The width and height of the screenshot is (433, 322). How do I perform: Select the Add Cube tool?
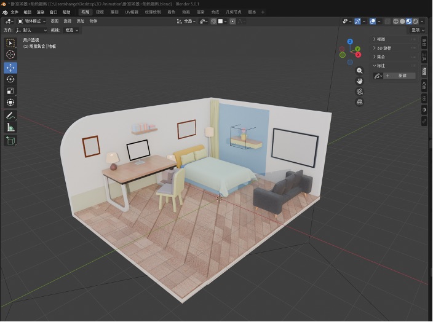point(10,141)
